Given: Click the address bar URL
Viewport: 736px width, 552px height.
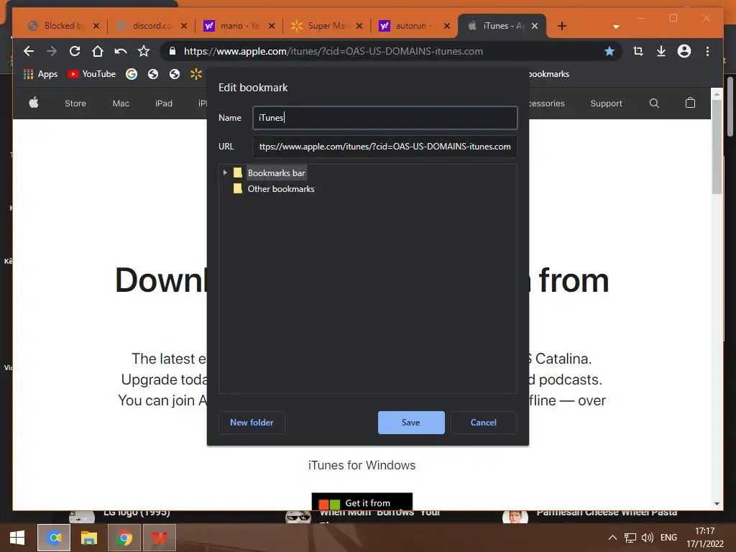Looking at the screenshot, I should [333, 51].
